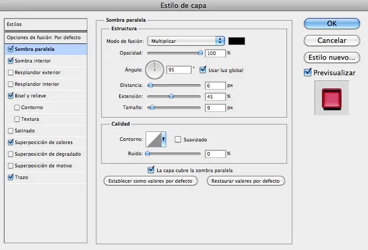Toggle Usar luz global checkbox
The height and width of the screenshot is (250, 368).
click(x=203, y=70)
